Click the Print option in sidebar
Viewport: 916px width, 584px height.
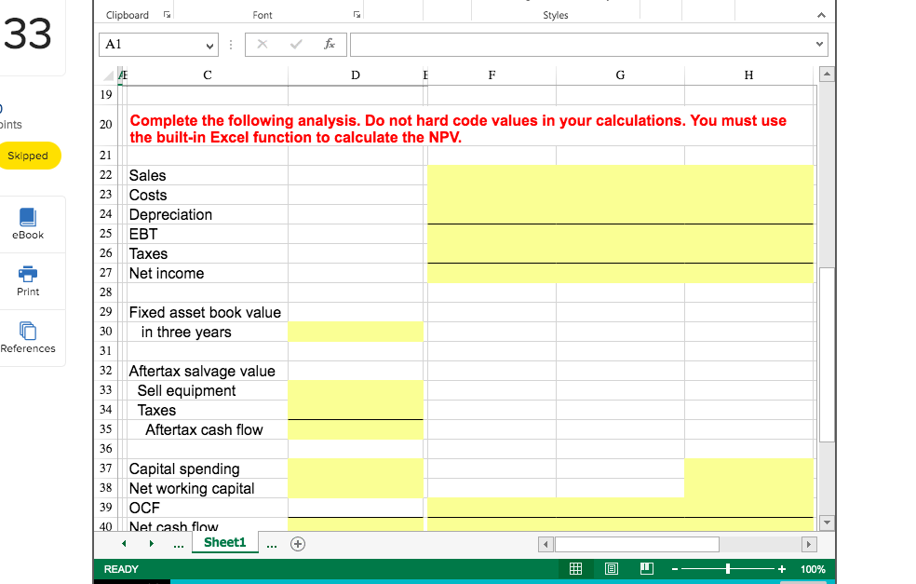click(x=28, y=281)
